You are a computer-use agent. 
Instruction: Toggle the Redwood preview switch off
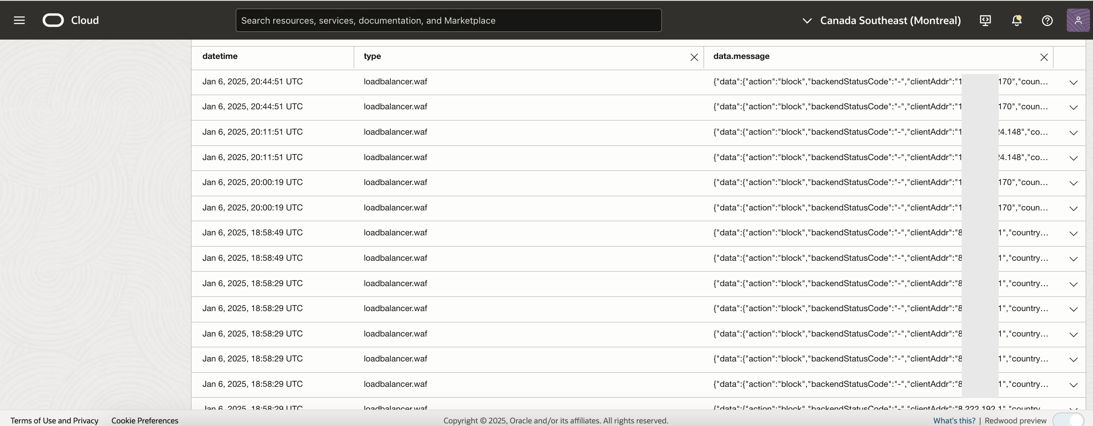1069,420
